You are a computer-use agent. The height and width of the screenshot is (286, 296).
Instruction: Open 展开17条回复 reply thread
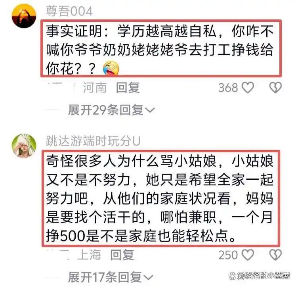[111, 277]
